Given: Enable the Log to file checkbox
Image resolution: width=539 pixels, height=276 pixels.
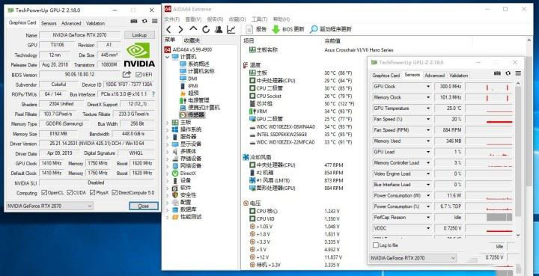Looking at the screenshot, I should click(376, 245).
